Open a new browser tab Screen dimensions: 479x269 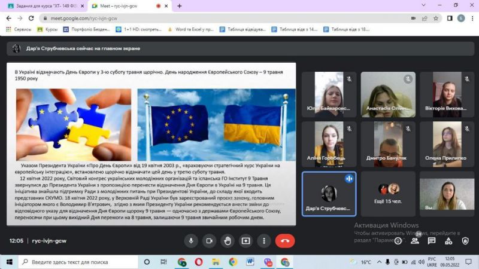pos(179,6)
